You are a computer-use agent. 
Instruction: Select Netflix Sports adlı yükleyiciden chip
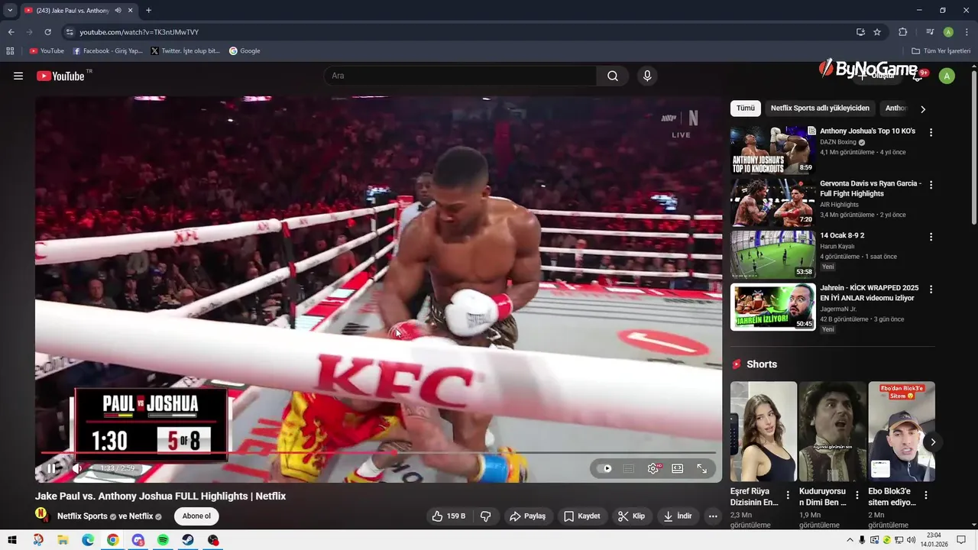click(820, 108)
